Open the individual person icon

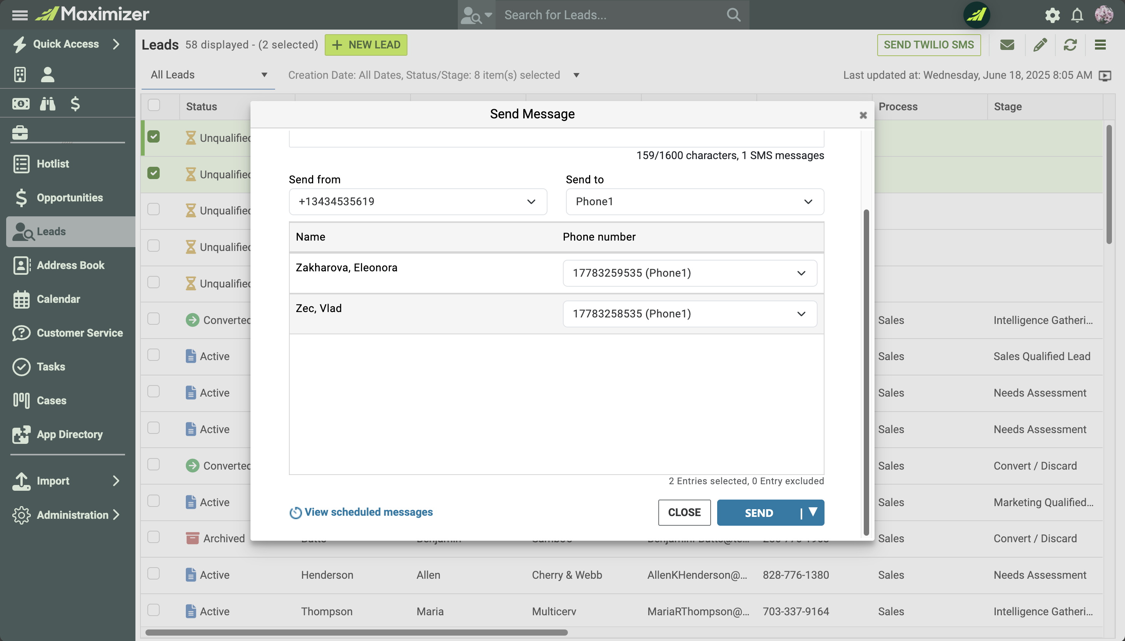point(48,75)
